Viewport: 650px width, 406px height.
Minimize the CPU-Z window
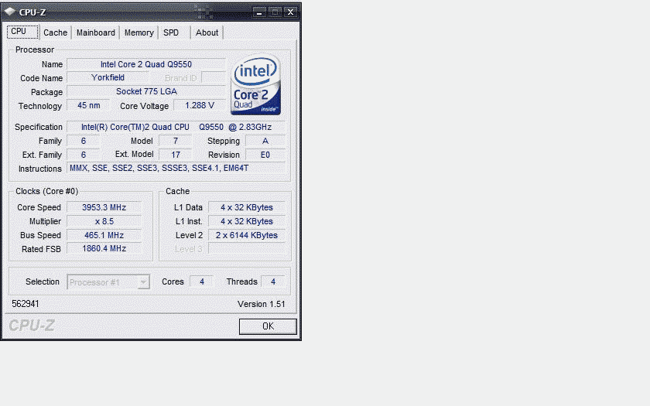click(259, 12)
